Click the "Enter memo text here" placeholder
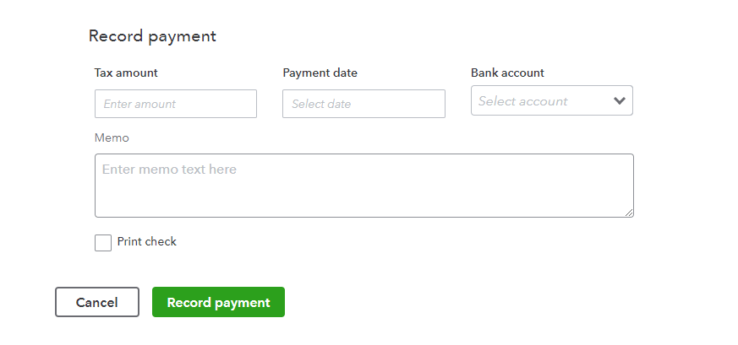This screenshot has width=738, height=345. (169, 170)
